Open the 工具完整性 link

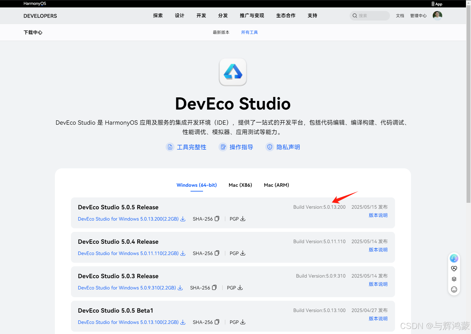coord(192,147)
